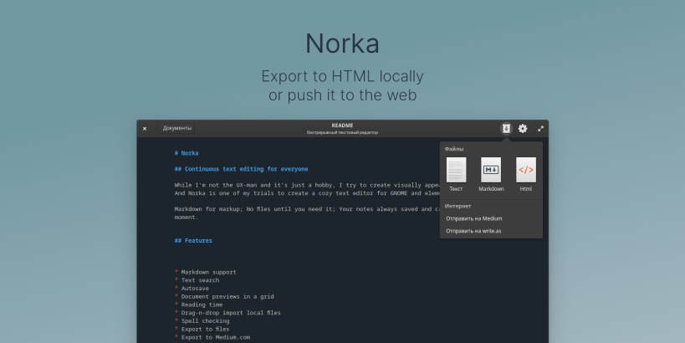This screenshot has height=343, width=685.
Task: Click 'Document previews in a grid' line
Action: [x=224, y=297]
